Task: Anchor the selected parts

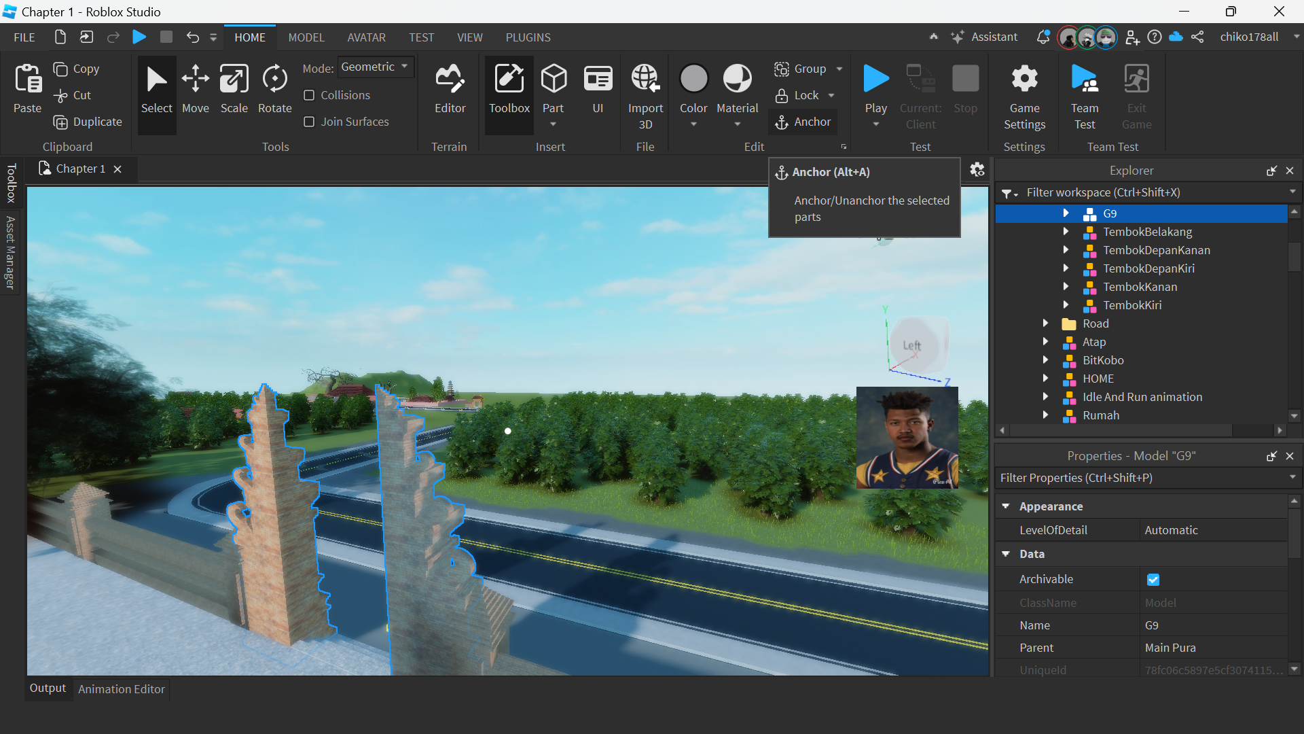Action: [803, 122]
